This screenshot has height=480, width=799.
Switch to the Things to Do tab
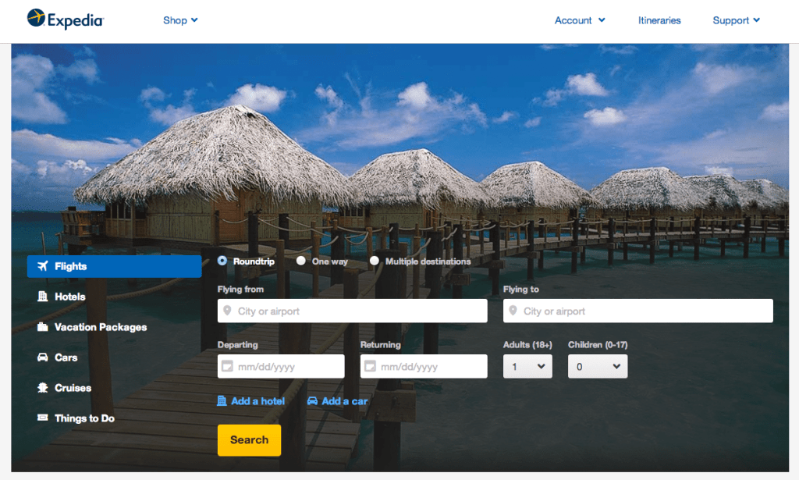click(114, 418)
